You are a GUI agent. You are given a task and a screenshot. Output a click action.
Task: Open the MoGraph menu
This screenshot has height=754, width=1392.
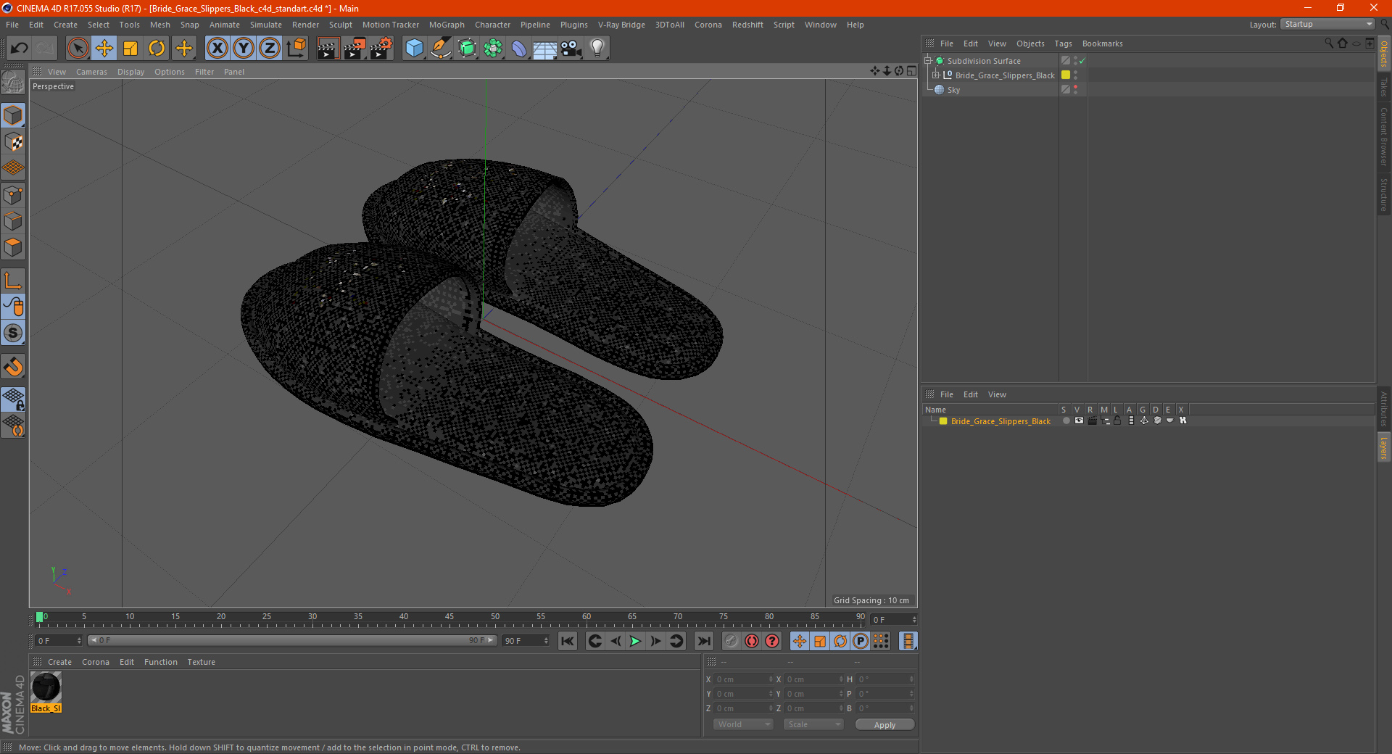click(447, 25)
